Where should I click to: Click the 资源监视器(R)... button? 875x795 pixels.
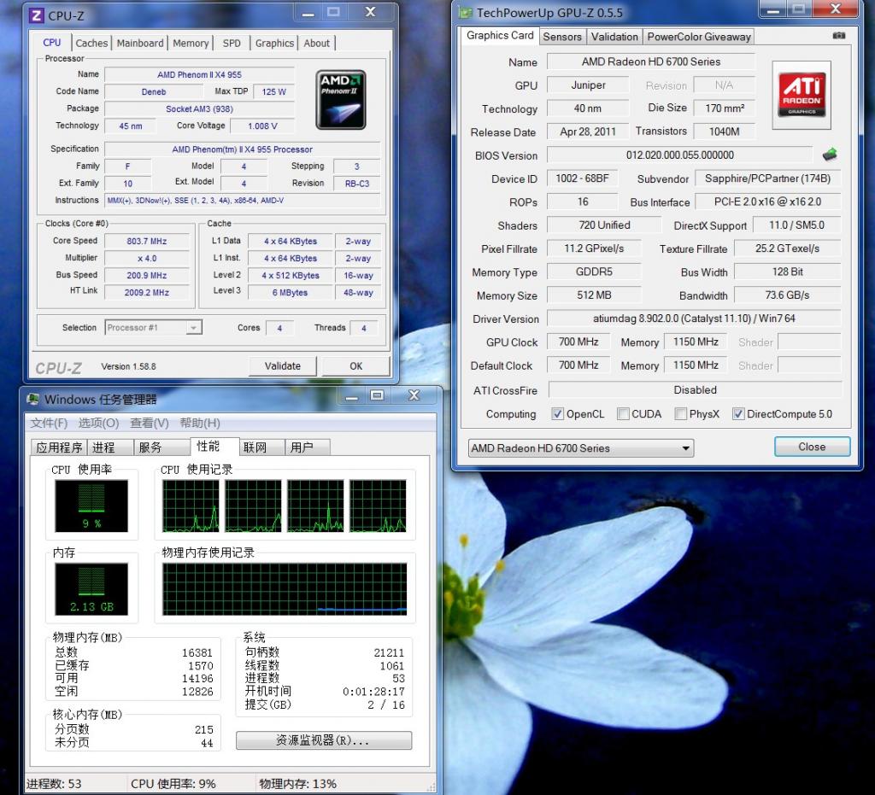tap(324, 740)
